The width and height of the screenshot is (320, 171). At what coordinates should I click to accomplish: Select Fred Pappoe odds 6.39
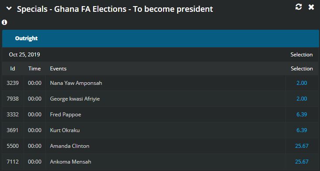tap(302, 115)
